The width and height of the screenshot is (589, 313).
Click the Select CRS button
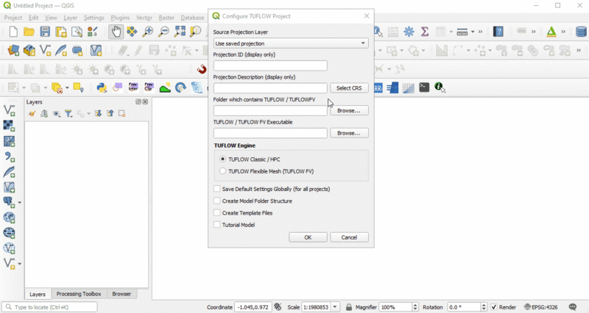click(349, 88)
